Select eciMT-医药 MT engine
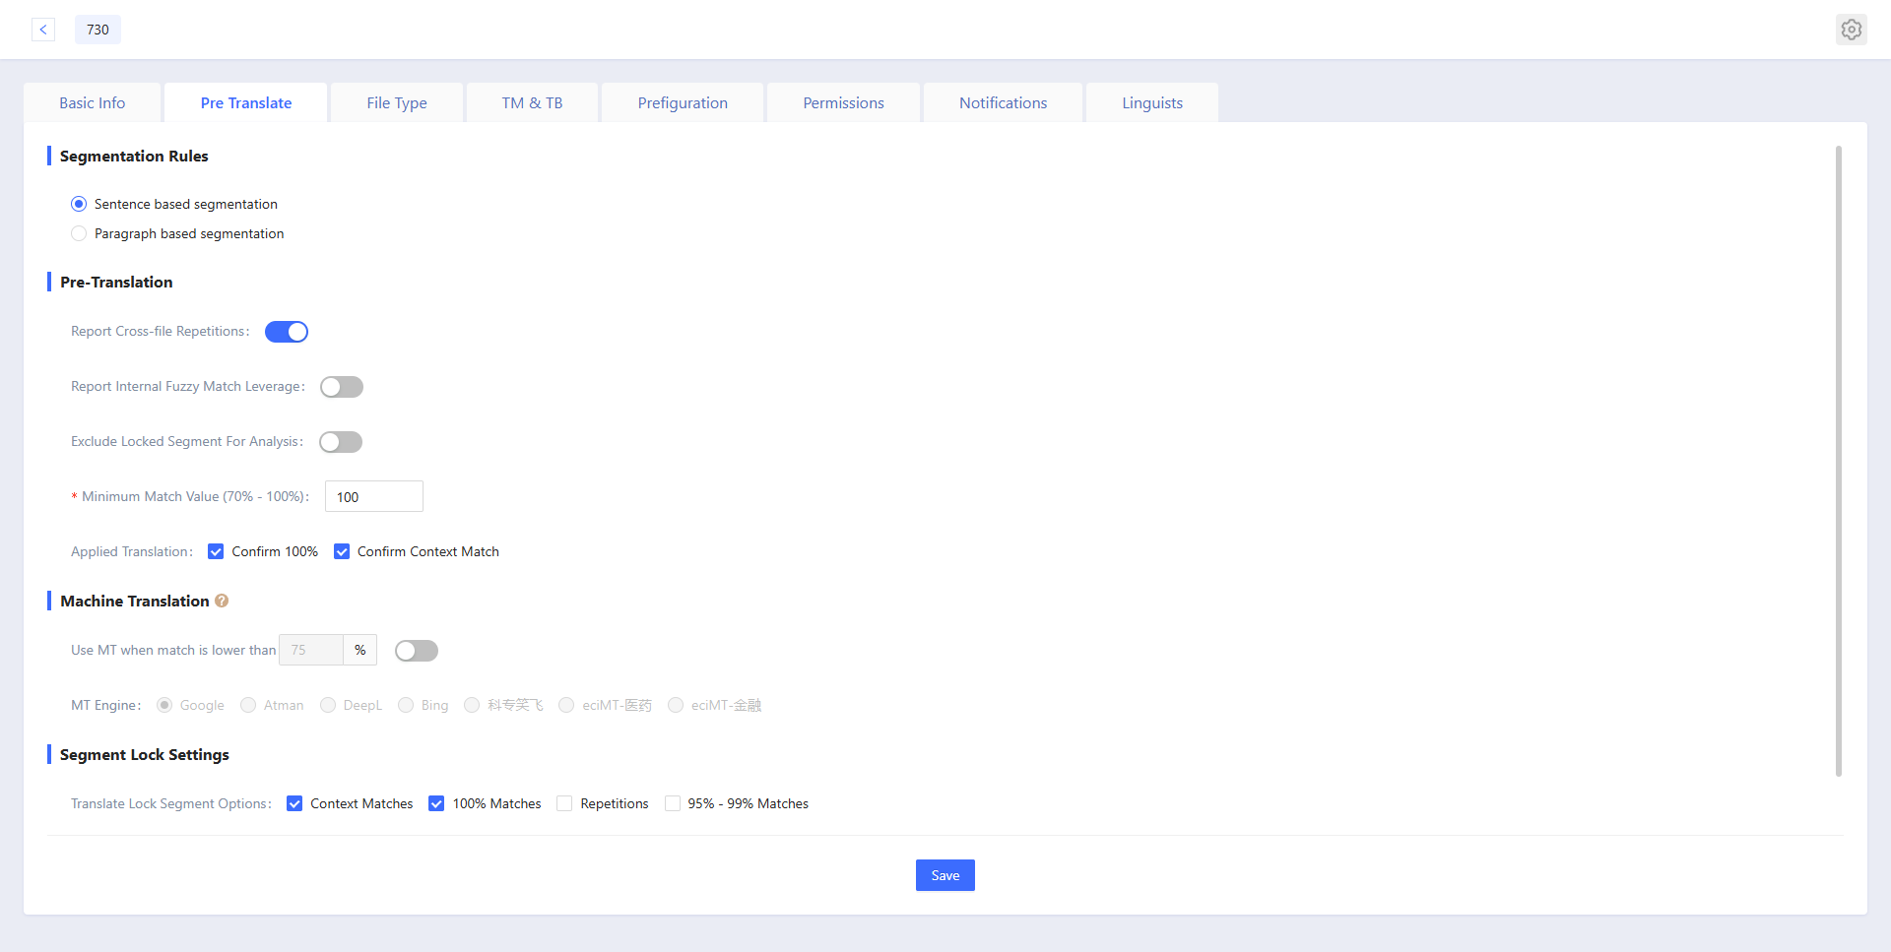 566,705
